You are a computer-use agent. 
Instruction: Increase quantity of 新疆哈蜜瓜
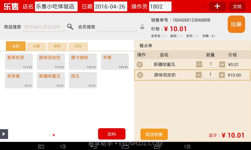click(222, 64)
